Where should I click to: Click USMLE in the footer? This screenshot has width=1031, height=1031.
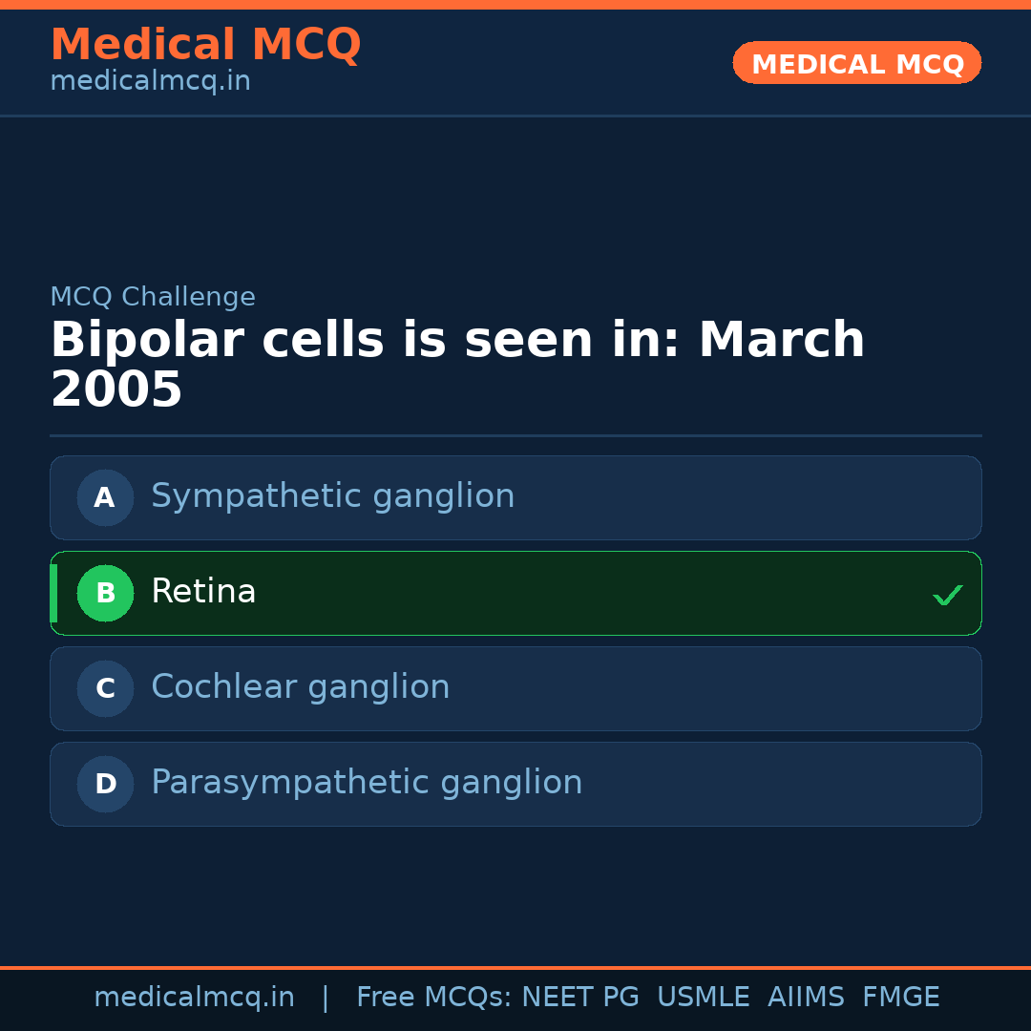coord(703,998)
